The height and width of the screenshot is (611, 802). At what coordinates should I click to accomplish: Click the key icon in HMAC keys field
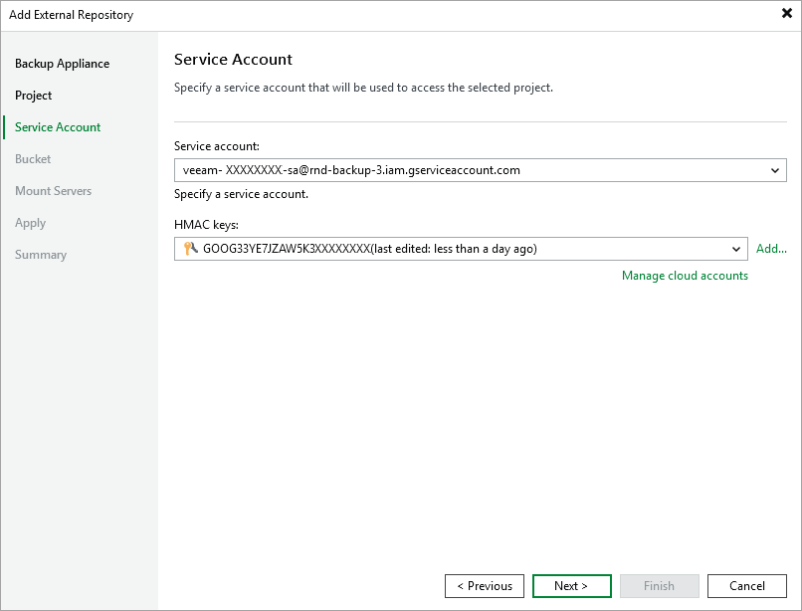point(190,249)
